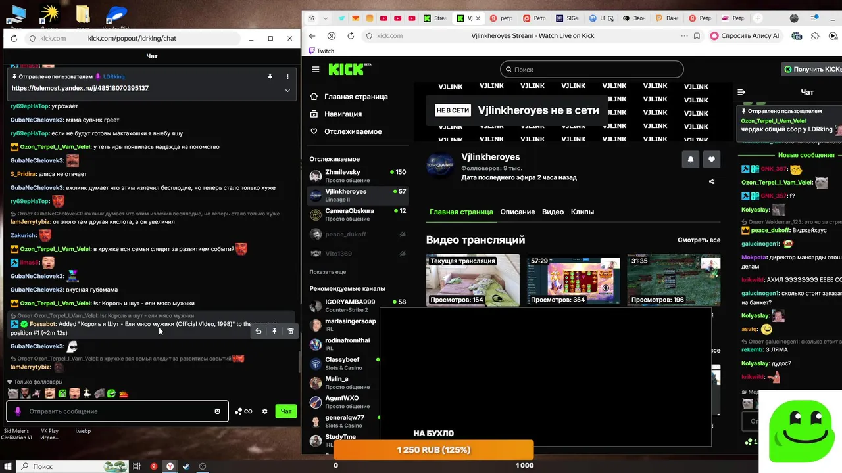Image resolution: width=842 pixels, height=473 pixels.
Task: Go back in the Kick browser window
Action: pyautogui.click(x=312, y=36)
